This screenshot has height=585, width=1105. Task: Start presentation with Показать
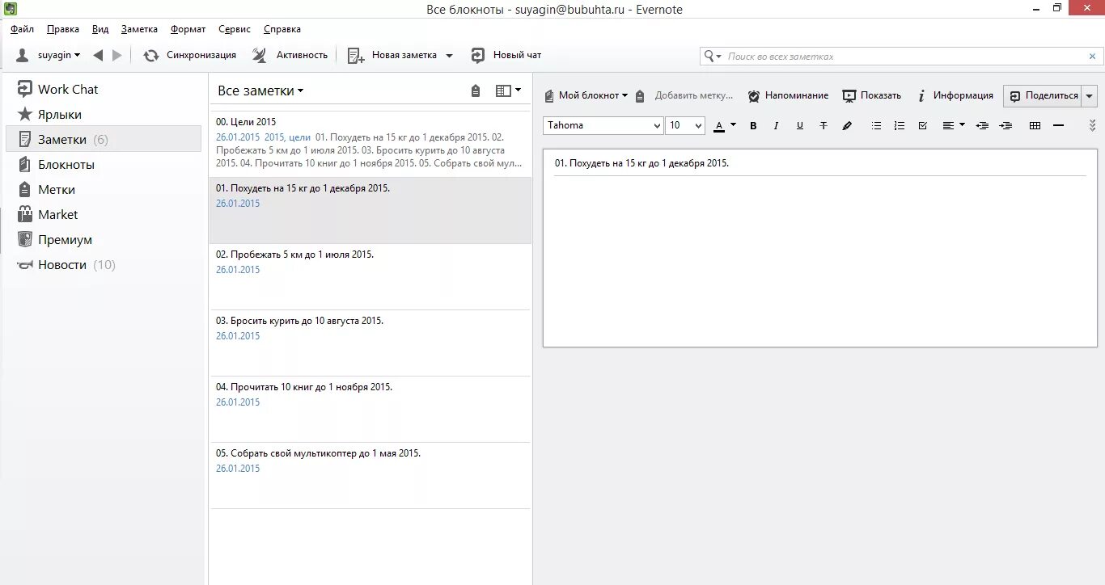point(871,95)
